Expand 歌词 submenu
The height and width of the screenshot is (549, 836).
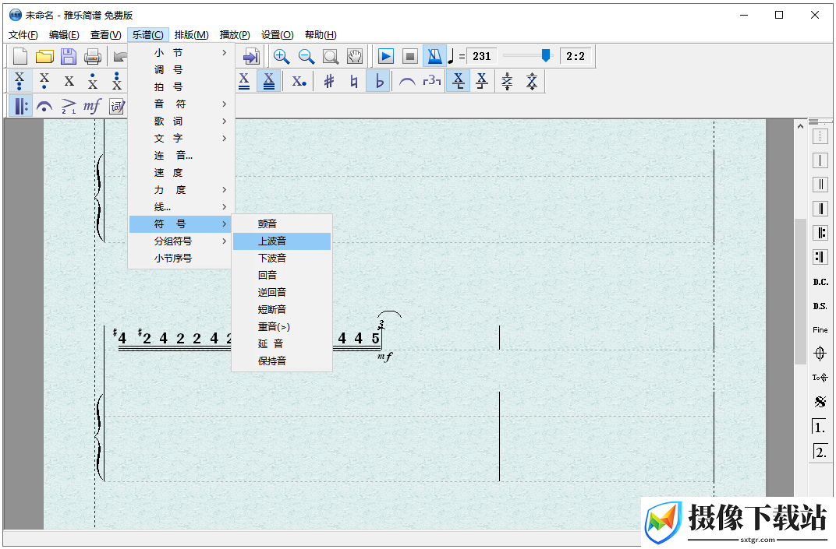[181, 121]
